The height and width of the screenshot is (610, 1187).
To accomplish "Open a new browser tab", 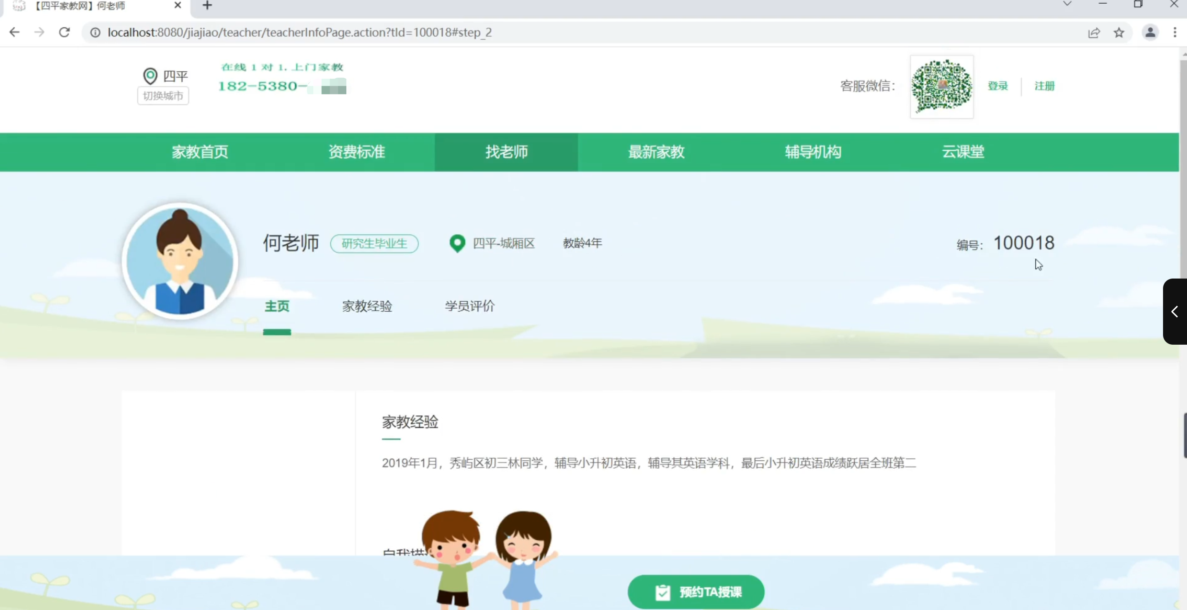I will point(207,5).
